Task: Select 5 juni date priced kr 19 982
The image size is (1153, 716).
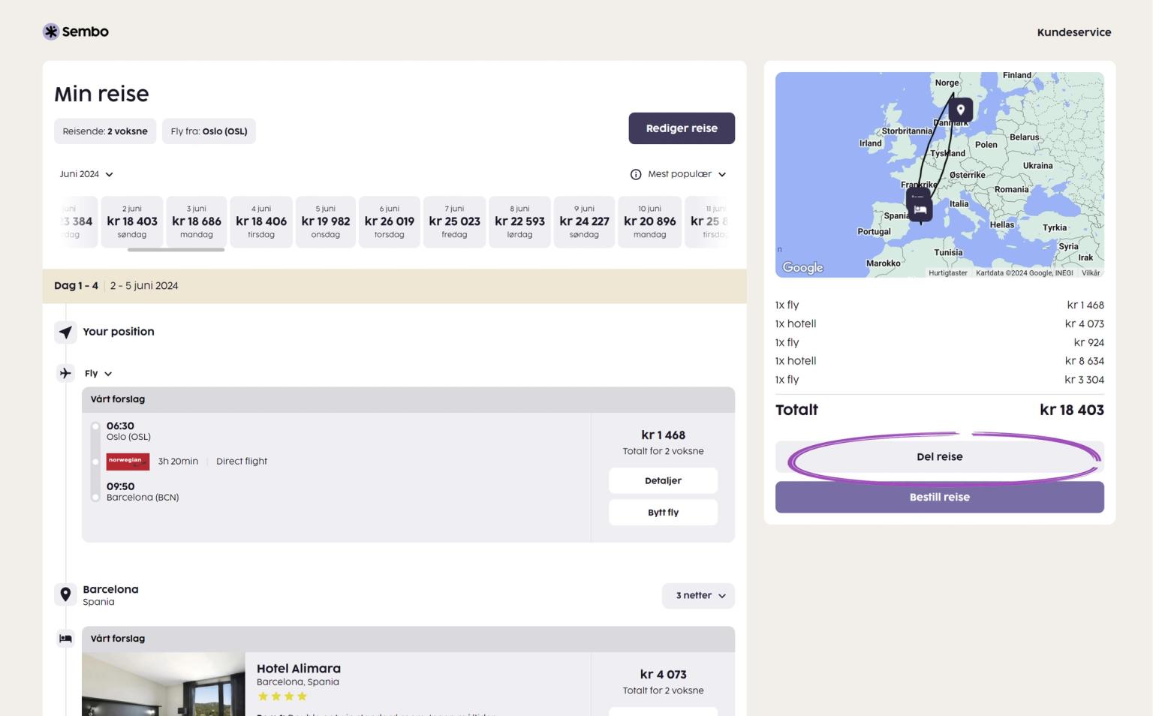Action: point(326,221)
